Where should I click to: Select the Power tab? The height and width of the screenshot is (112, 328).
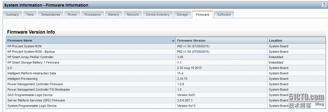click(72, 15)
